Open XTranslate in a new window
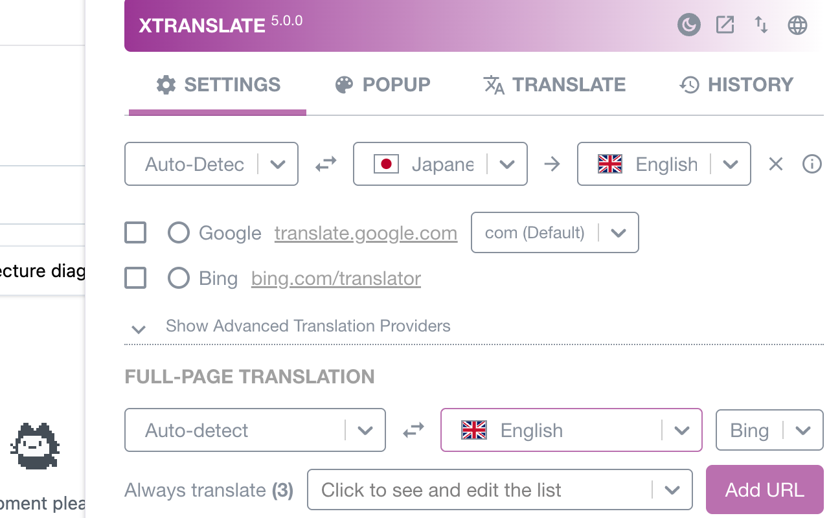This screenshot has height=518, width=829. click(725, 25)
